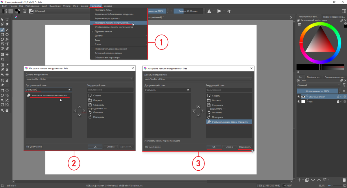Screen dimensions: 347x188
Task: Open horizontal mirror options dropdown arrow
Action: point(214,11)
